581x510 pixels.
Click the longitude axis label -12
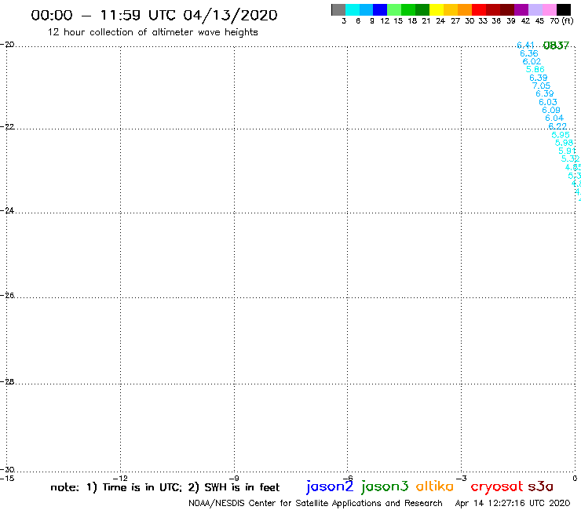pos(120,478)
